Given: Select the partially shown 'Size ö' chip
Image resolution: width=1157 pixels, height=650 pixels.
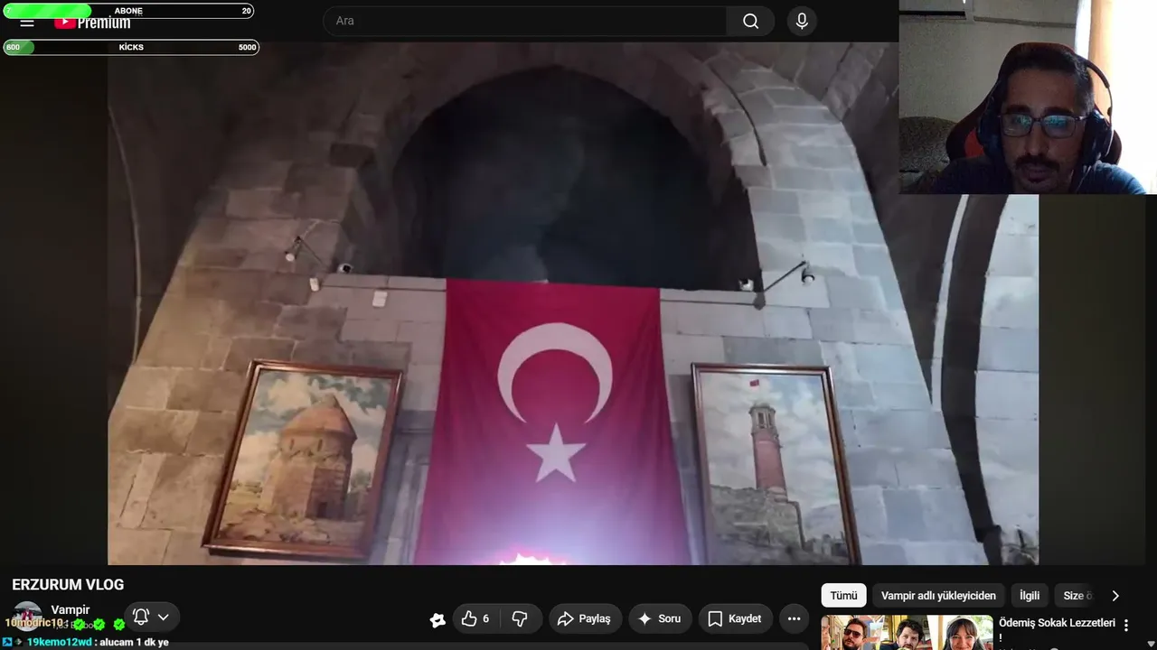Looking at the screenshot, I should [x=1077, y=596].
